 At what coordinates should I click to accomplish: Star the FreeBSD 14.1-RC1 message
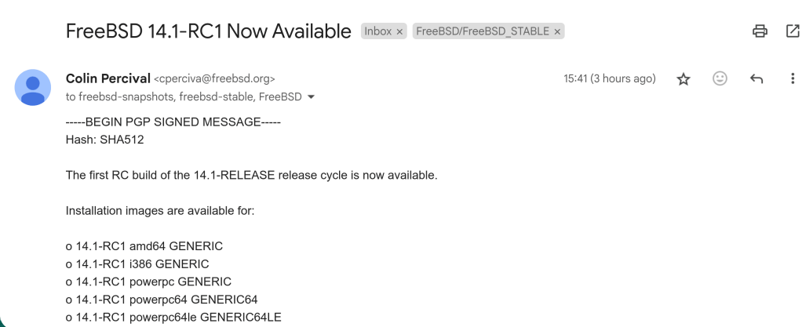(683, 78)
